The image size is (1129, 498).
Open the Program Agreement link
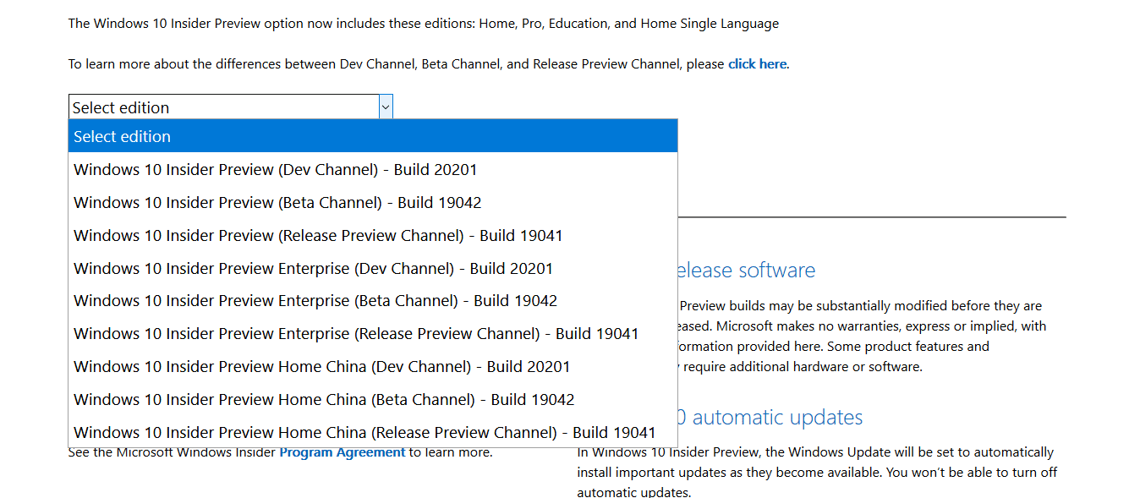(x=343, y=452)
